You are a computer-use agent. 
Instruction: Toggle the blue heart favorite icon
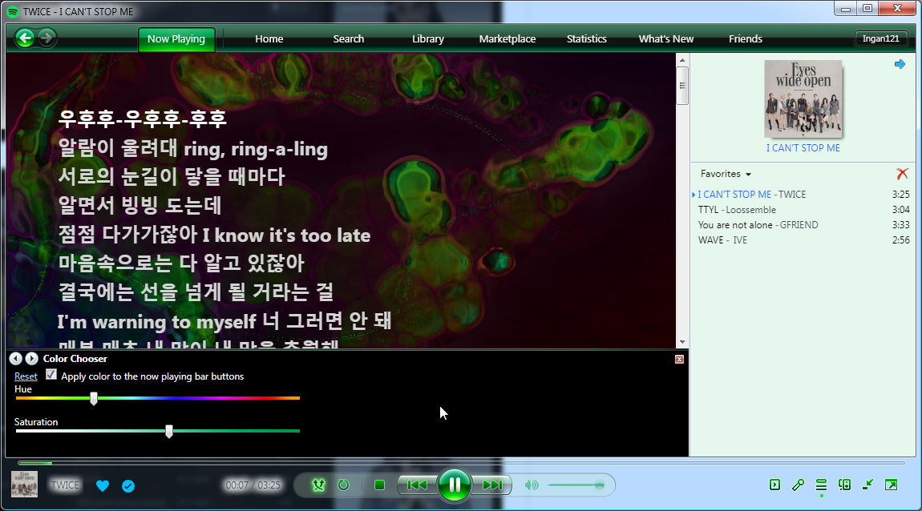103,485
